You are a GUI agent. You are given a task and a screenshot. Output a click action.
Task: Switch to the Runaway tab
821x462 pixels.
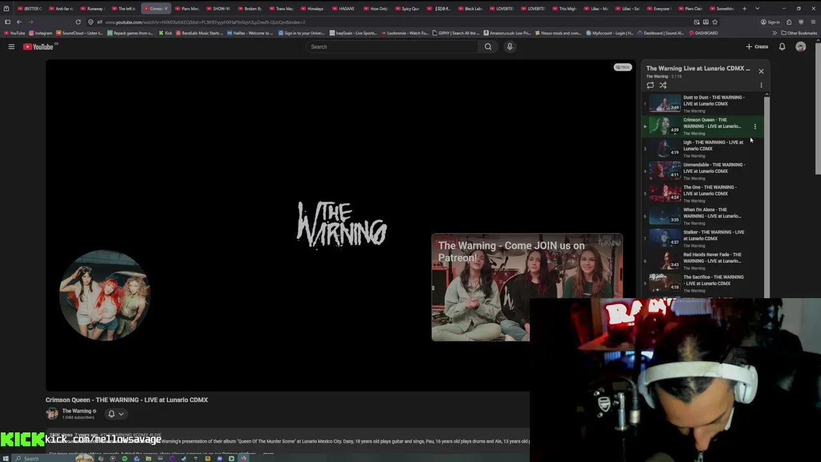(x=94, y=8)
